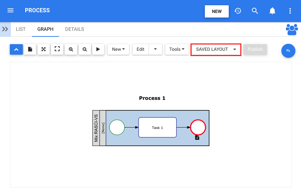
Task: Click the search magnifier icon
Action: pos(255,11)
